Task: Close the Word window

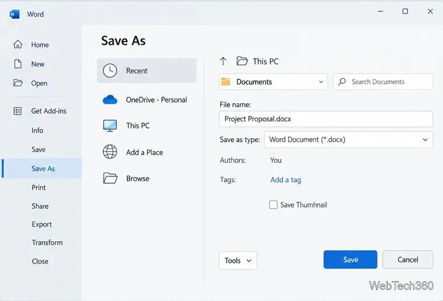Action: (430, 11)
